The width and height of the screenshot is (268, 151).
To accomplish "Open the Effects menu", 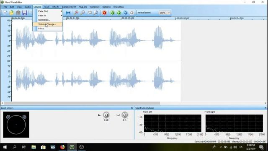I will tap(56, 7).
